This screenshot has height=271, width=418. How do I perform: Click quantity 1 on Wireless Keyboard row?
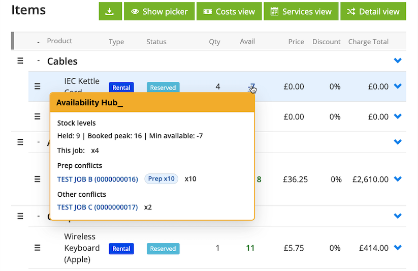point(217,248)
